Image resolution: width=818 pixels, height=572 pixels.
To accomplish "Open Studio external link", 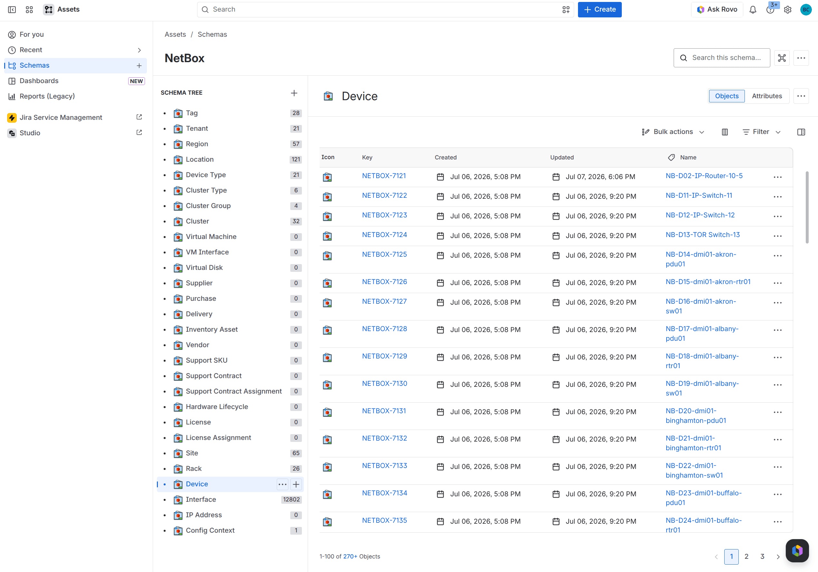I will coord(139,132).
